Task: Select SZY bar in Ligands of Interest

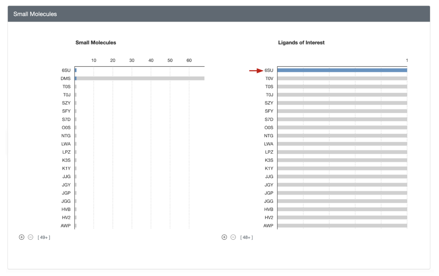Action: coord(342,103)
